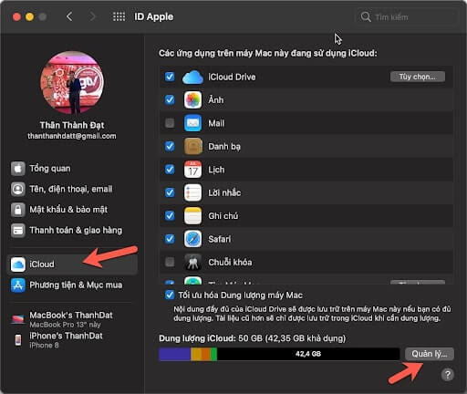Toggle Tối ưu hóa Dung lượng máy Mac

(x=170, y=295)
